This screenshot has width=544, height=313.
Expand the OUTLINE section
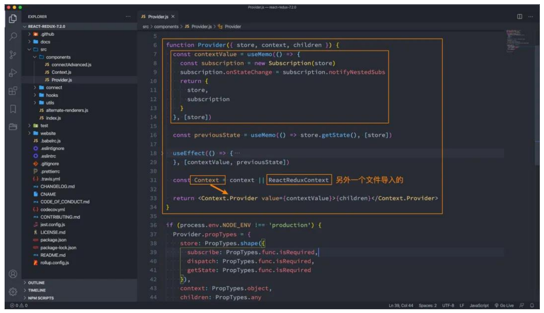pos(80,283)
